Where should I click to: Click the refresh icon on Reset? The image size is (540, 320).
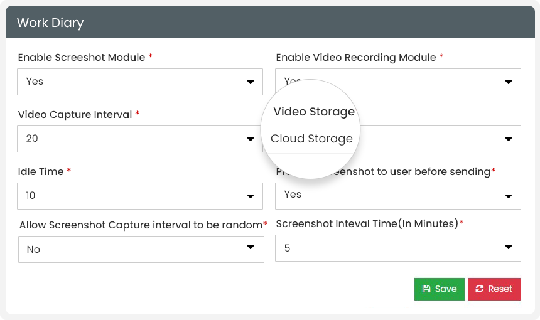click(x=480, y=289)
